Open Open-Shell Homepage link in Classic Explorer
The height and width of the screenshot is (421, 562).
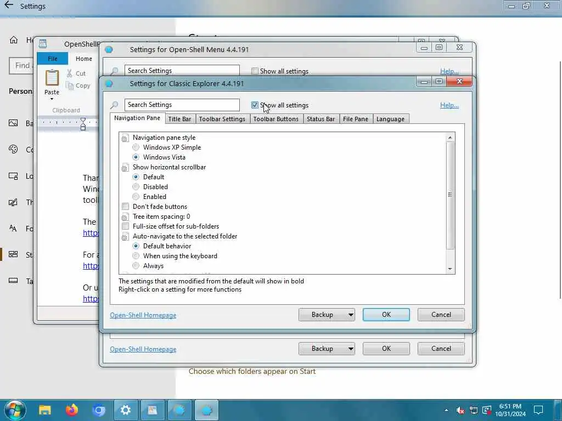tap(143, 315)
